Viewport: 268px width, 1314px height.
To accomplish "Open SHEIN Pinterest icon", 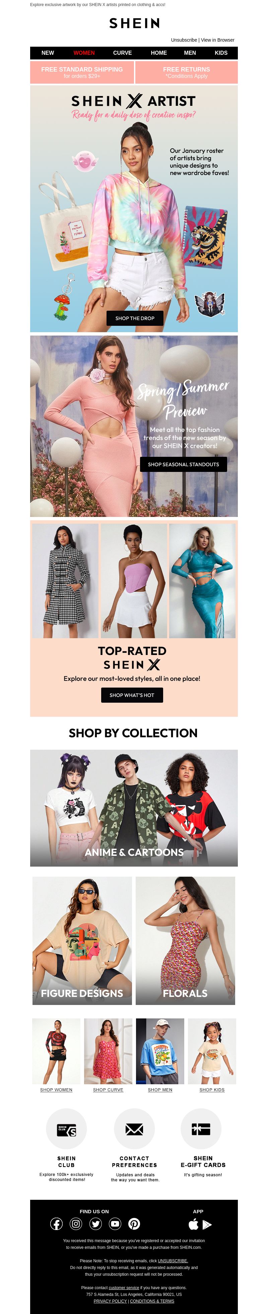I will 134,1223.
